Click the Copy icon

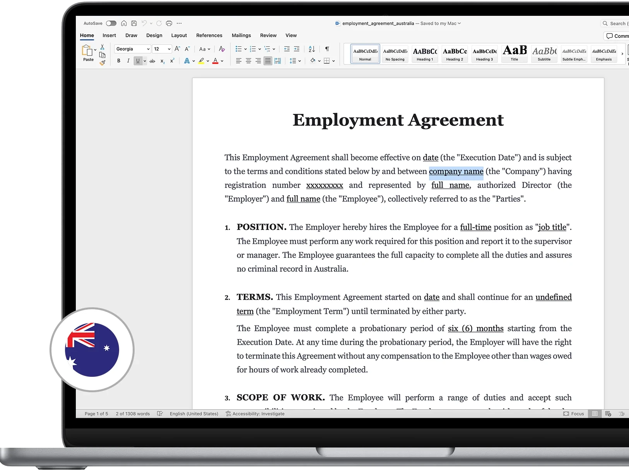(x=102, y=55)
